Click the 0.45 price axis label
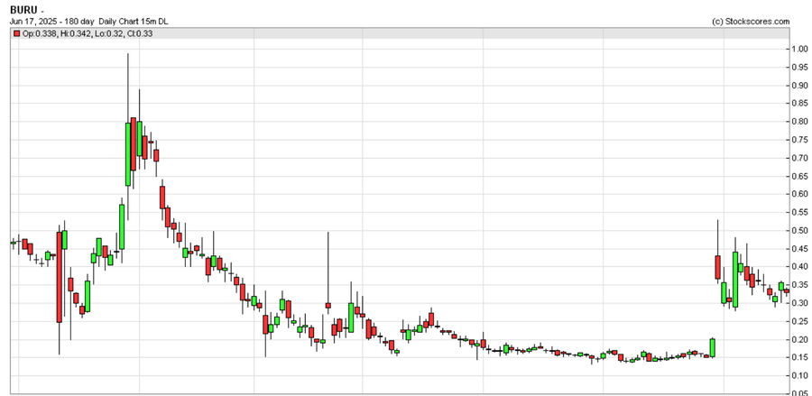The height and width of the screenshot is (396, 812). click(x=799, y=248)
